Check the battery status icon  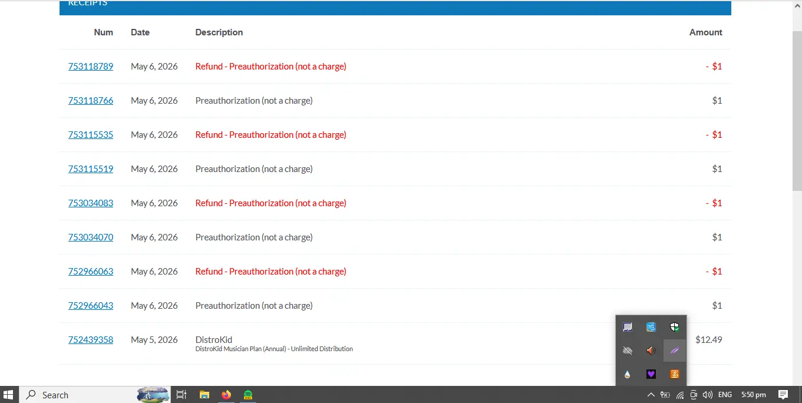coord(665,395)
